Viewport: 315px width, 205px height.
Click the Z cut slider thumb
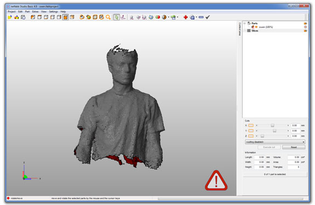tap(262, 136)
